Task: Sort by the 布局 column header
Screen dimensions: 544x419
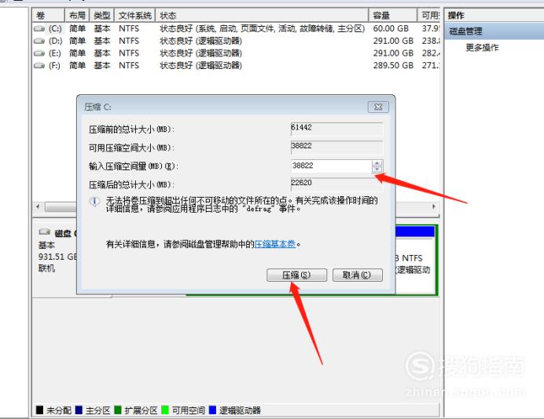Action: tap(77, 15)
